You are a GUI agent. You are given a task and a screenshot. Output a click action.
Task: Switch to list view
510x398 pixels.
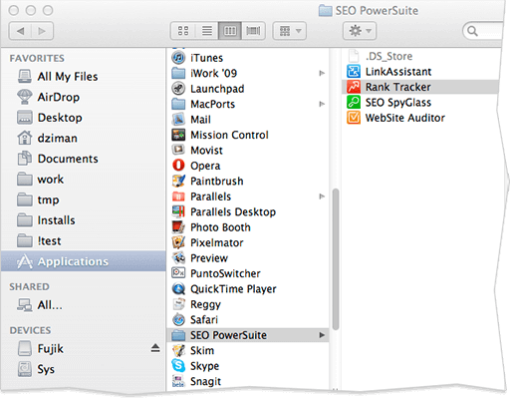[207, 31]
